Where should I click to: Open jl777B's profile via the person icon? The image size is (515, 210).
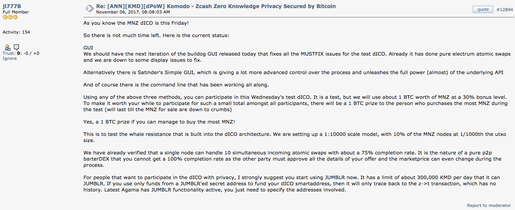(7, 47)
